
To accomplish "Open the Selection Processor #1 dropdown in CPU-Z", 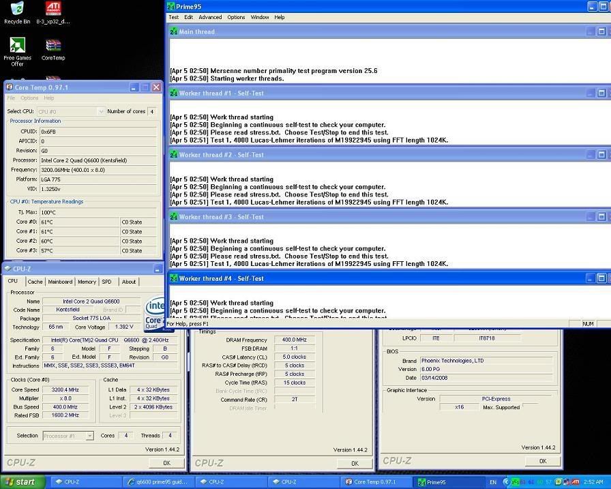I will 68,436.
